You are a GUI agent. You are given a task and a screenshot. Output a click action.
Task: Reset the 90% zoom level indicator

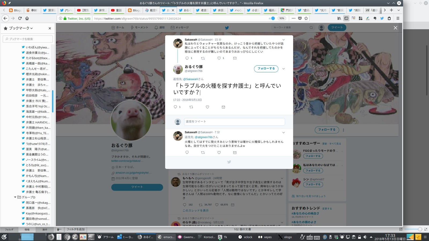pyautogui.click(x=282, y=18)
